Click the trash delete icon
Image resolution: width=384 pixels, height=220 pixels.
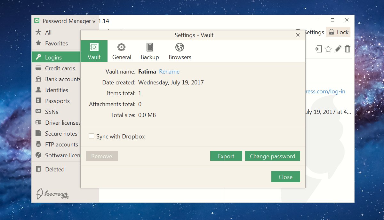348,49
